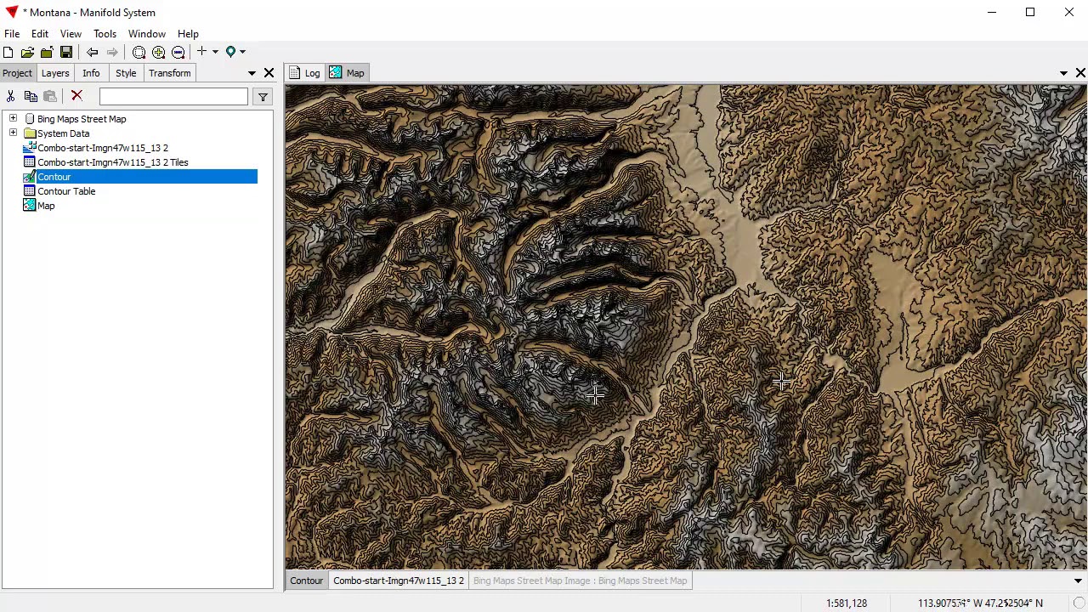The image size is (1088, 612).
Task: Click the Import folder icon with arrow
Action: pos(47,52)
